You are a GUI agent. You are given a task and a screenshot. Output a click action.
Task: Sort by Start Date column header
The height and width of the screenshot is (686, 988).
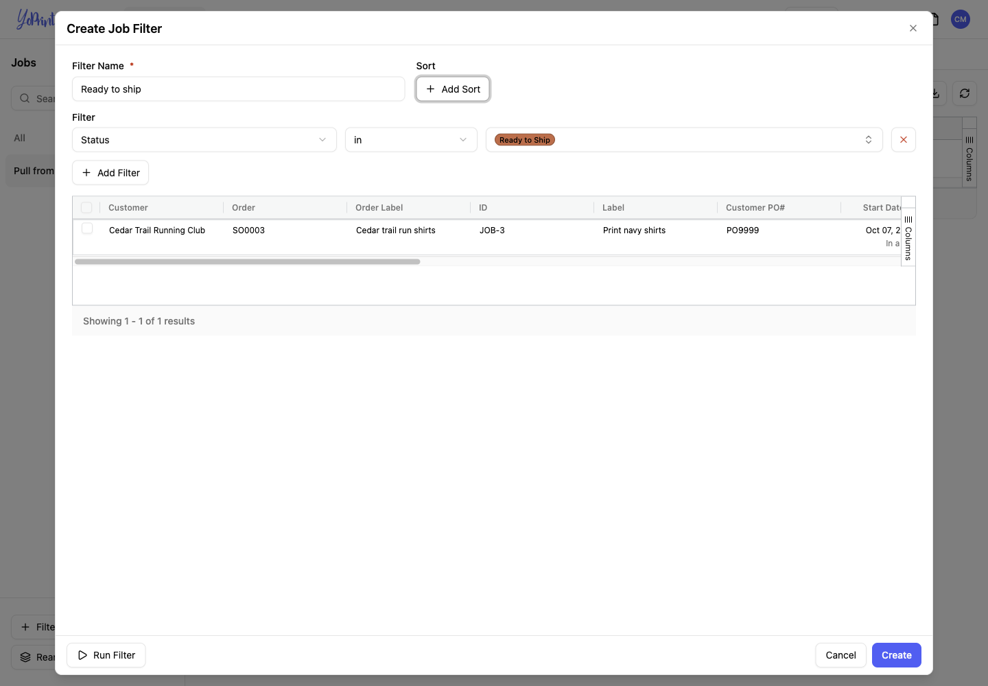882,208
